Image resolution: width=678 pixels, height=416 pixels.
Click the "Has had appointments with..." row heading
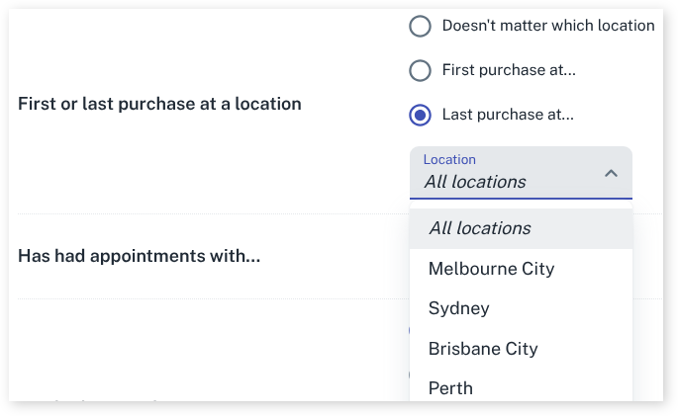click(x=140, y=257)
